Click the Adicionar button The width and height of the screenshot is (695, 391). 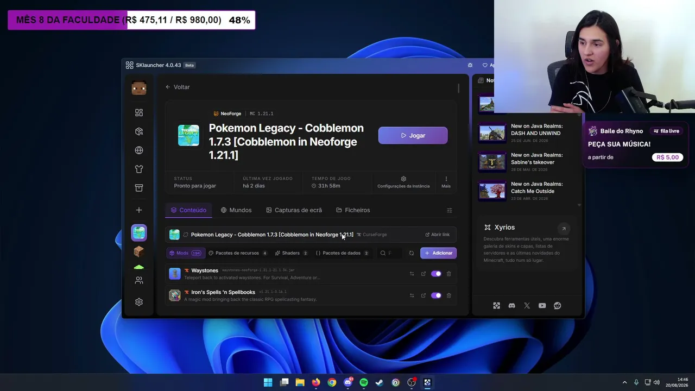[x=438, y=253]
